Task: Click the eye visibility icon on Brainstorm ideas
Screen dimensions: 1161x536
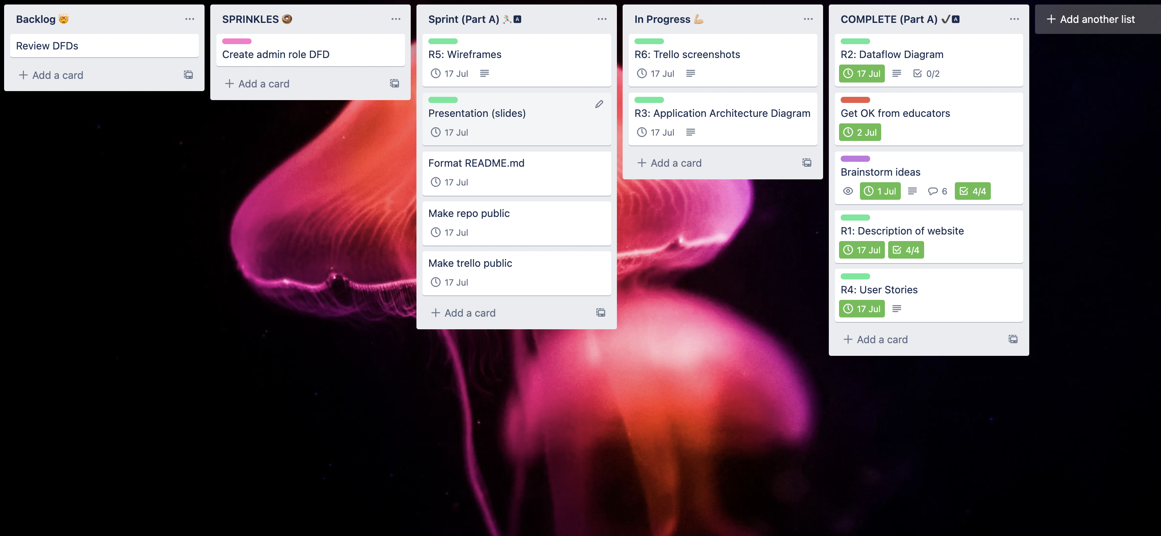Action: (847, 191)
